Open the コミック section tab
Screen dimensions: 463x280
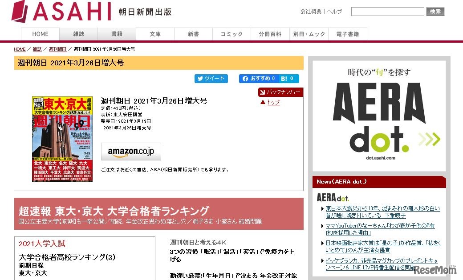[x=231, y=34]
